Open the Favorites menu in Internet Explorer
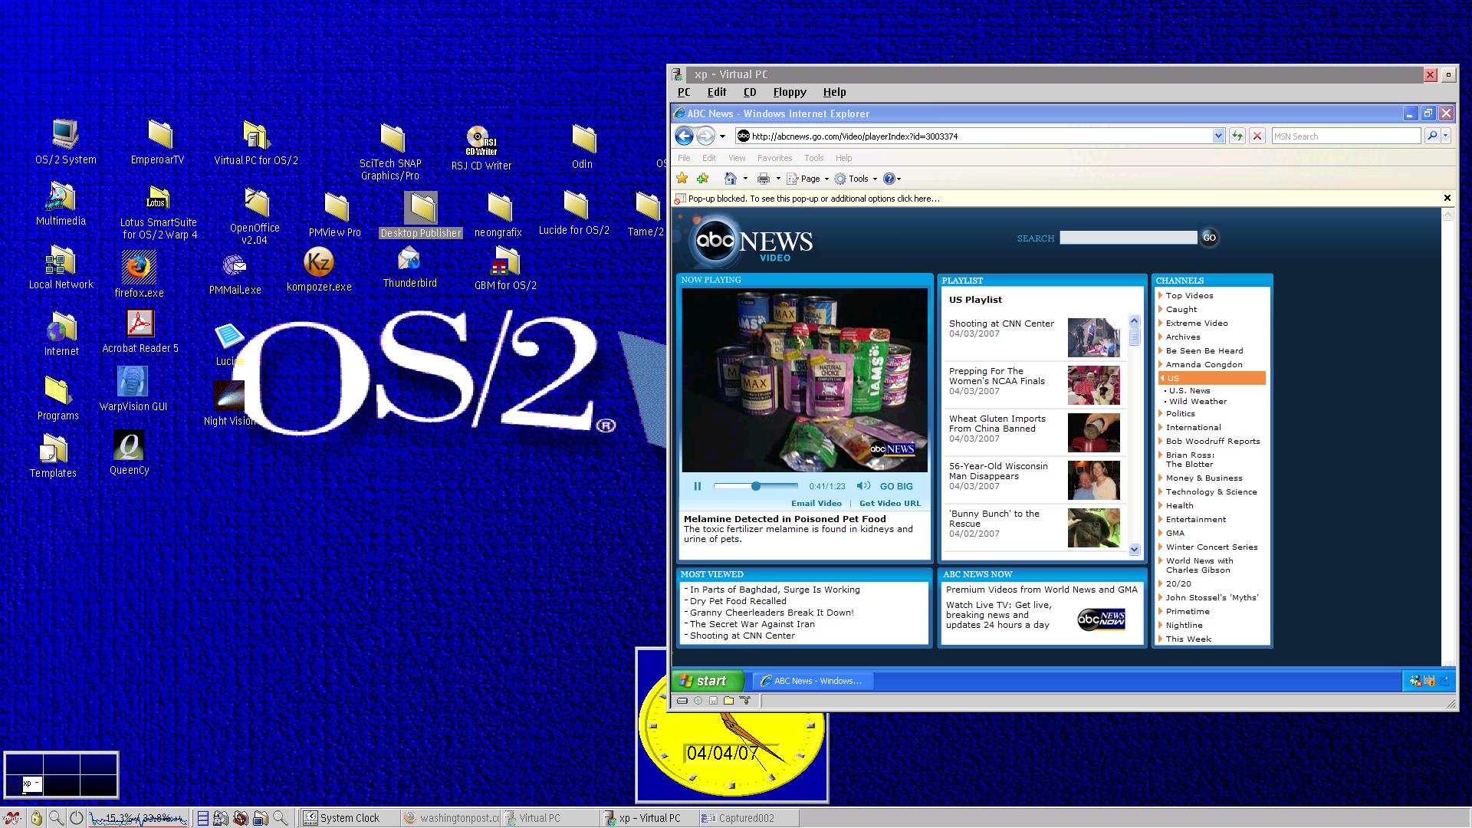The height and width of the screenshot is (828, 1472). point(774,158)
